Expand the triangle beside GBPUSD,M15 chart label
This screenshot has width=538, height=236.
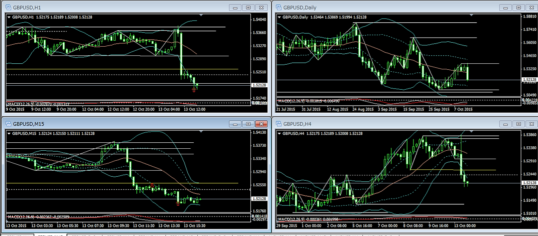[x=9, y=134]
